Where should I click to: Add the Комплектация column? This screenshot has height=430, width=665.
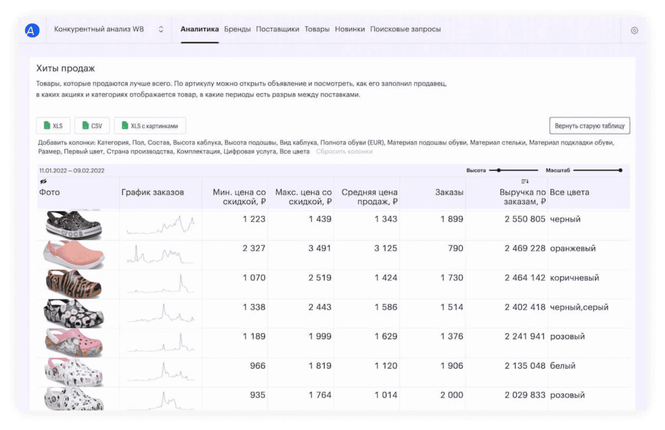[x=198, y=152]
